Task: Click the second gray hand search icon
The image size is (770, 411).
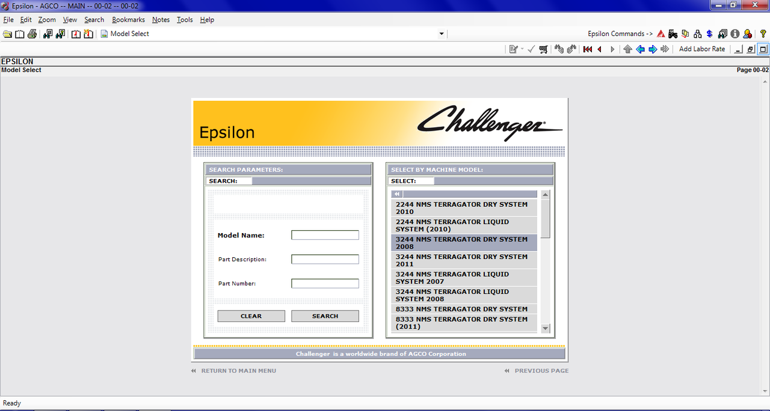Action: click(571, 49)
